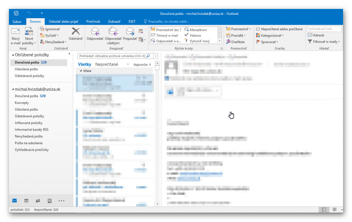Open the Súbor tab

(17, 22)
